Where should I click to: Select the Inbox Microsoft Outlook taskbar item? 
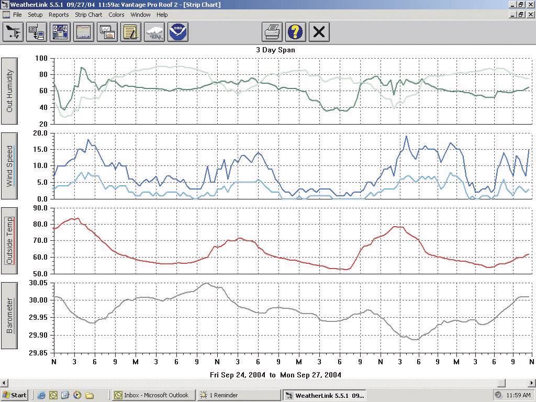pos(152,395)
